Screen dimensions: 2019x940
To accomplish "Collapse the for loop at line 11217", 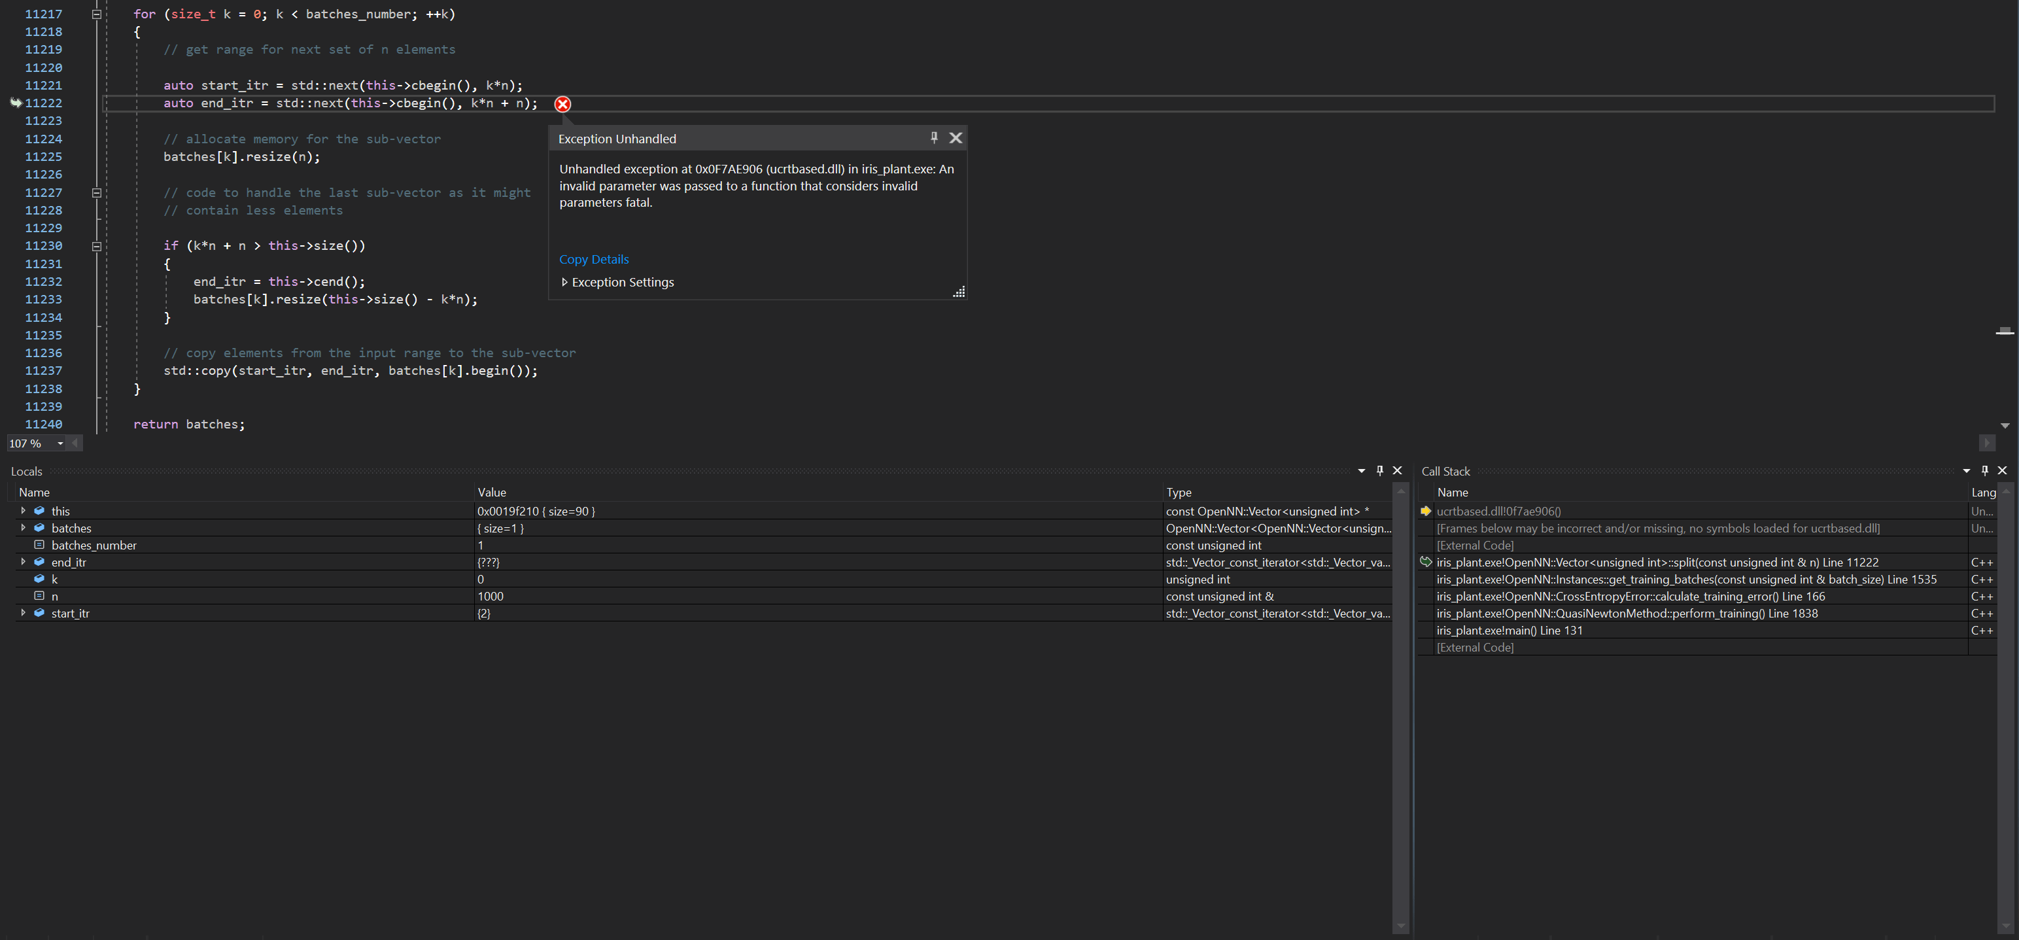I will pos(96,14).
